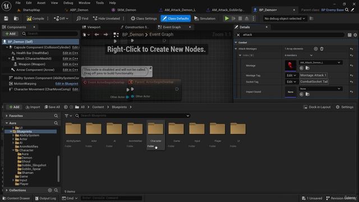Screen dimensions: 359x202
Task: Open the Content Browser filter menu
Action: pos(68,116)
